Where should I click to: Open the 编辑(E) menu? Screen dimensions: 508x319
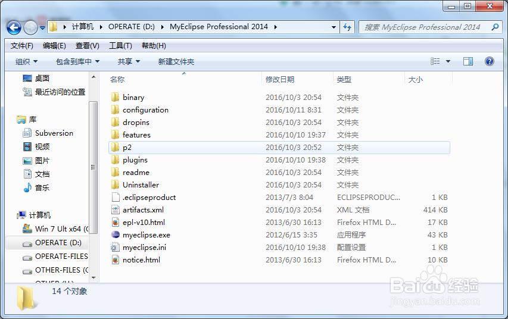click(54, 46)
